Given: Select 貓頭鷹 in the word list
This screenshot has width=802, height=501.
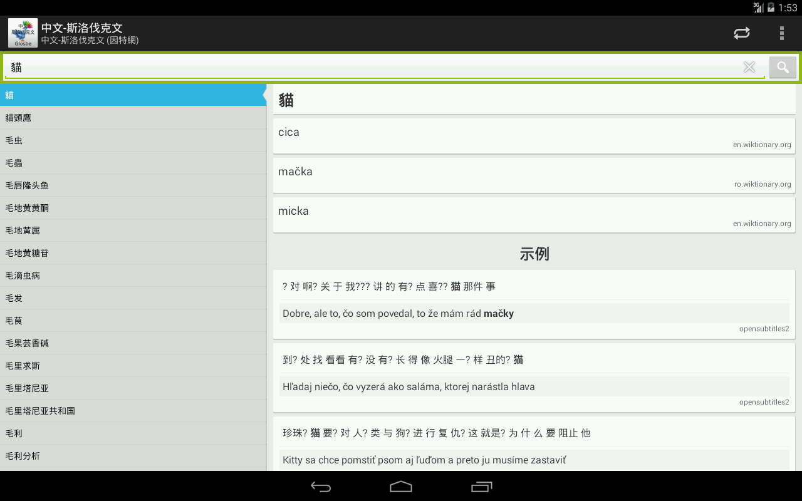Looking at the screenshot, I should click(x=133, y=118).
